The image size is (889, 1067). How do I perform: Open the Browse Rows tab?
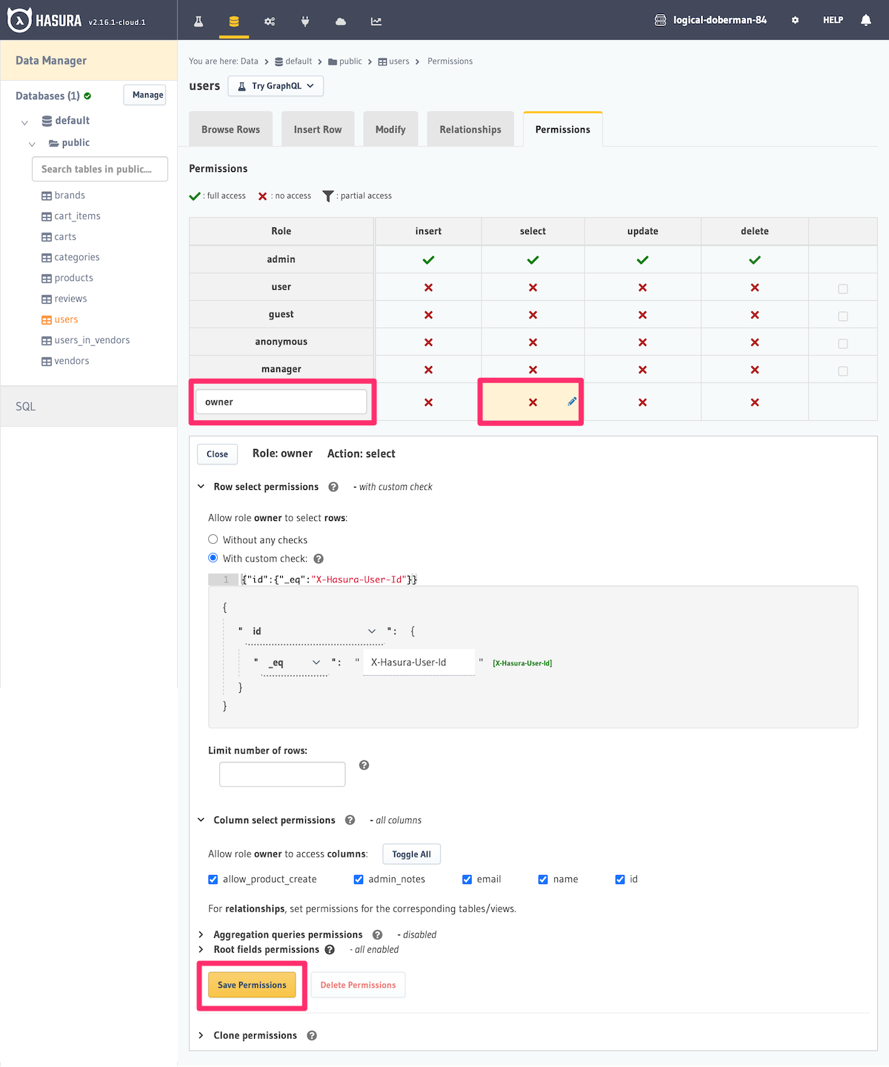[x=230, y=128]
